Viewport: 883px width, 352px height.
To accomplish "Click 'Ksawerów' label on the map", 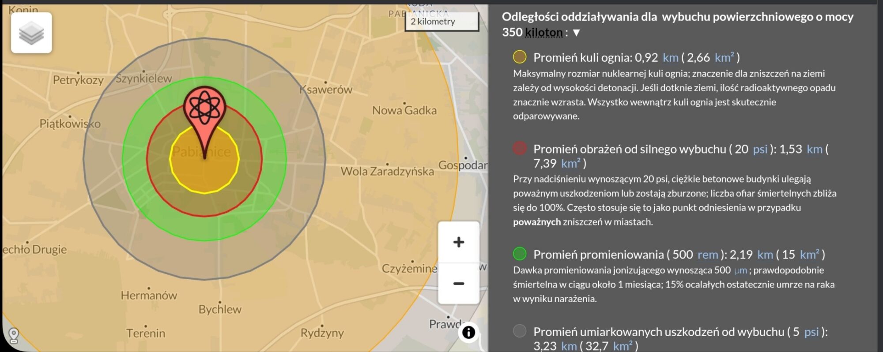I will [326, 90].
